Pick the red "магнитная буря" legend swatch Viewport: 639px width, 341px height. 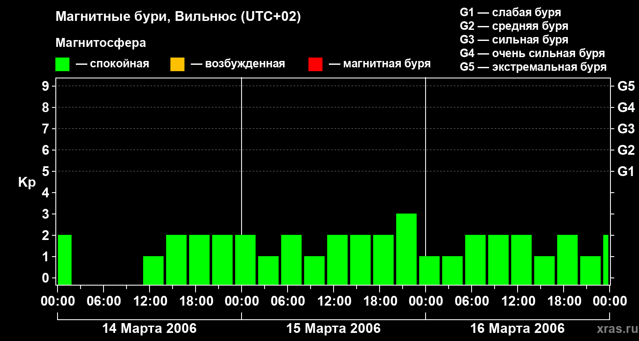point(315,64)
